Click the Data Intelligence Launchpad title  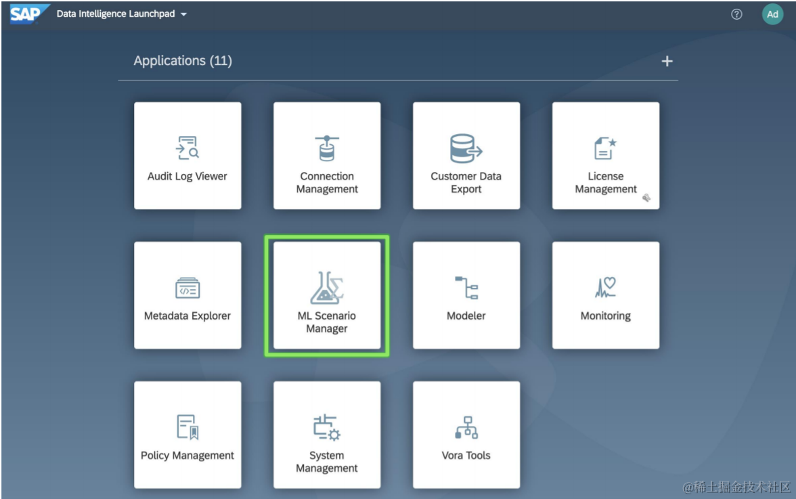point(116,14)
